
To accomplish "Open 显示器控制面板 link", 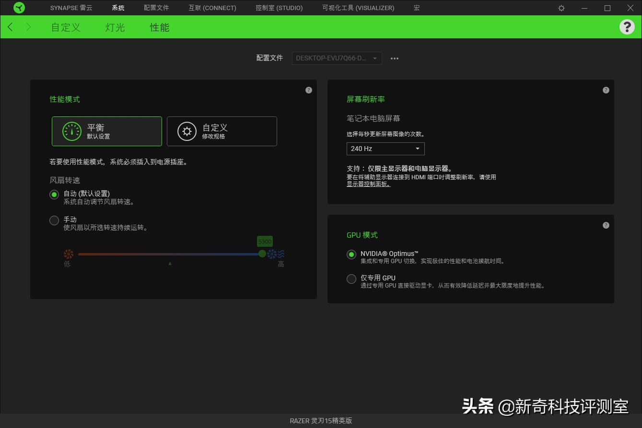I will (x=368, y=184).
